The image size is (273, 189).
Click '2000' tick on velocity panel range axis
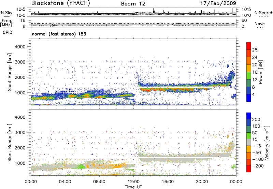pos(20,148)
